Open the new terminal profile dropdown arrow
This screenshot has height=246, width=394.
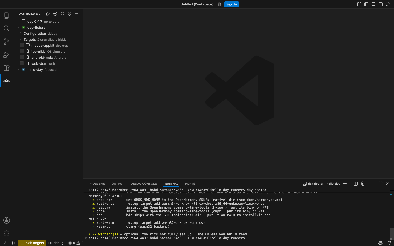tap(349, 184)
